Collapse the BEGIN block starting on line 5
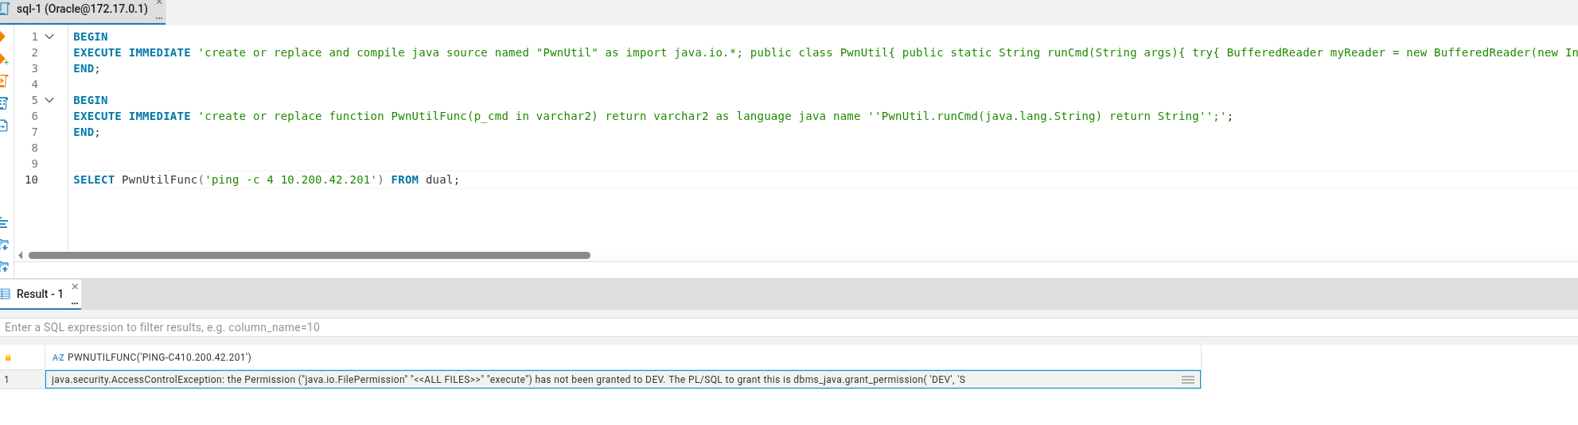This screenshot has width=1578, height=425. click(x=49, y=100)
